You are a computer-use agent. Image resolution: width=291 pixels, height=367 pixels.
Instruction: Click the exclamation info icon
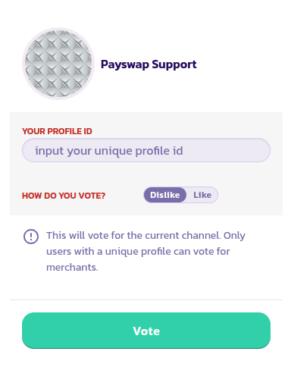click(31, 237)
